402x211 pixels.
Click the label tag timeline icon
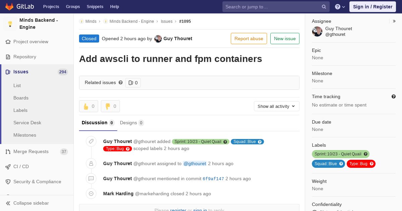[x=91, y=142]
